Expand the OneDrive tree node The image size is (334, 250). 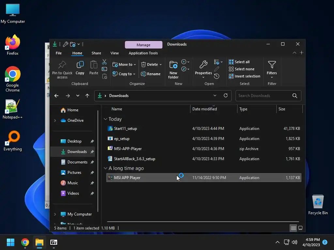click(x=55, y=120)
